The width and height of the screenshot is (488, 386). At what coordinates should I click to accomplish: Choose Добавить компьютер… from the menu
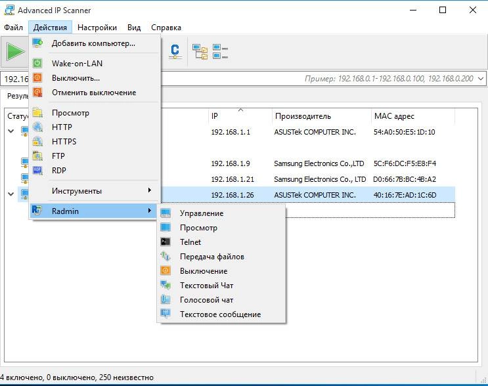point(95,43)
